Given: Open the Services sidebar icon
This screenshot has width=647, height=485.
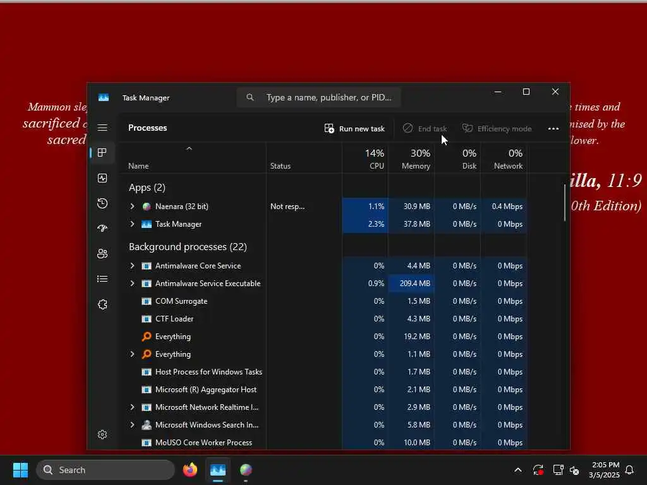Looking at the screenshot, I should [102, 304].
